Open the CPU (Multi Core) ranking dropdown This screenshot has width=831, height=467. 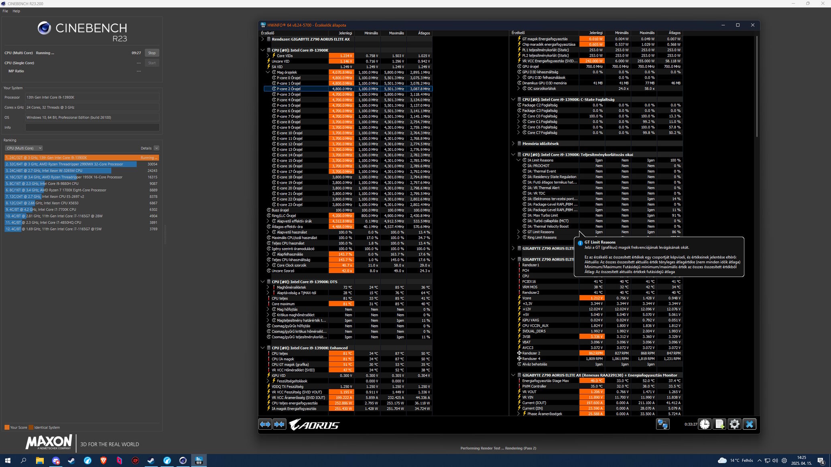pyautogui.click(x=24, y=148)
